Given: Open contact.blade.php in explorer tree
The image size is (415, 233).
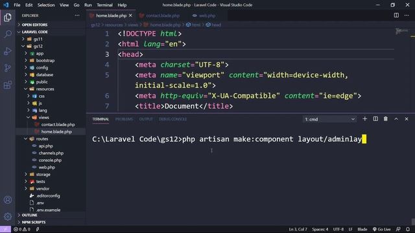Looking at the screenshot, I should (51, 124).
